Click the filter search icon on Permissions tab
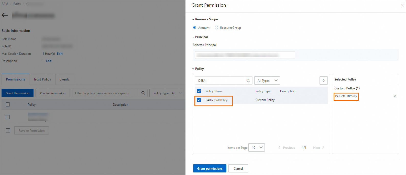Image resolution: width=406 pixels, height=175 pixels. point(143,93)
